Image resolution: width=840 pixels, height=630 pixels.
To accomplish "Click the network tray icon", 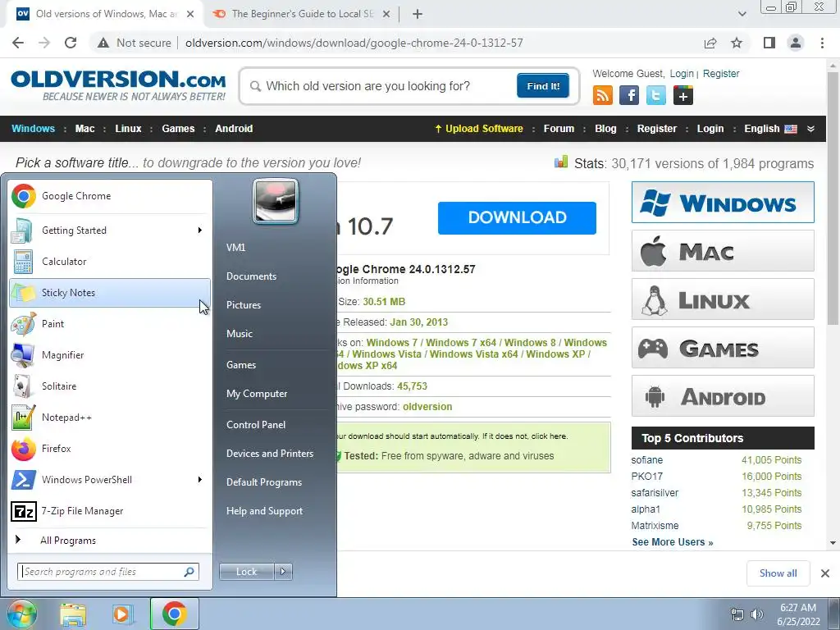I will [x=737, y=614].
